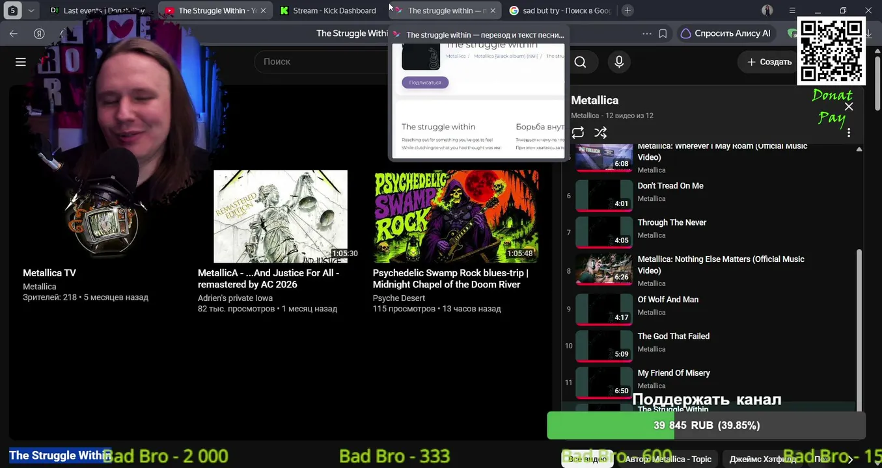
Task: Toggle loop playlist in the Metallica playlist
Action: [578, 133]
